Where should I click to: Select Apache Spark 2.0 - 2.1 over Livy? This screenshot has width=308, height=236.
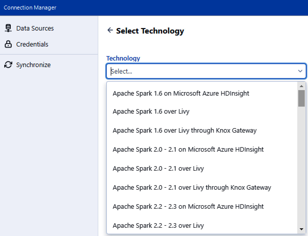pyautogui.click(x=202, y=168)
